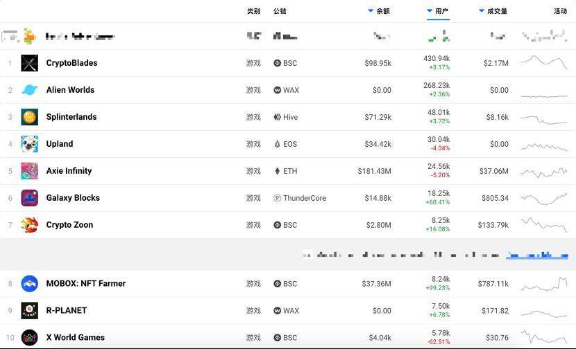Open the MOBOX: NFT Farmer link
576x349 pixels.
coord(85,283)
